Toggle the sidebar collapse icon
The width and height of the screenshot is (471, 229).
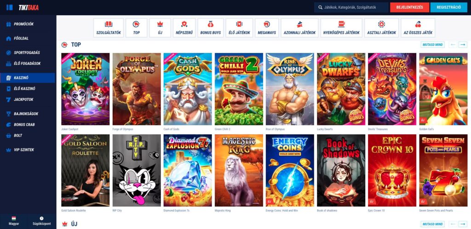tap(10, 7)
